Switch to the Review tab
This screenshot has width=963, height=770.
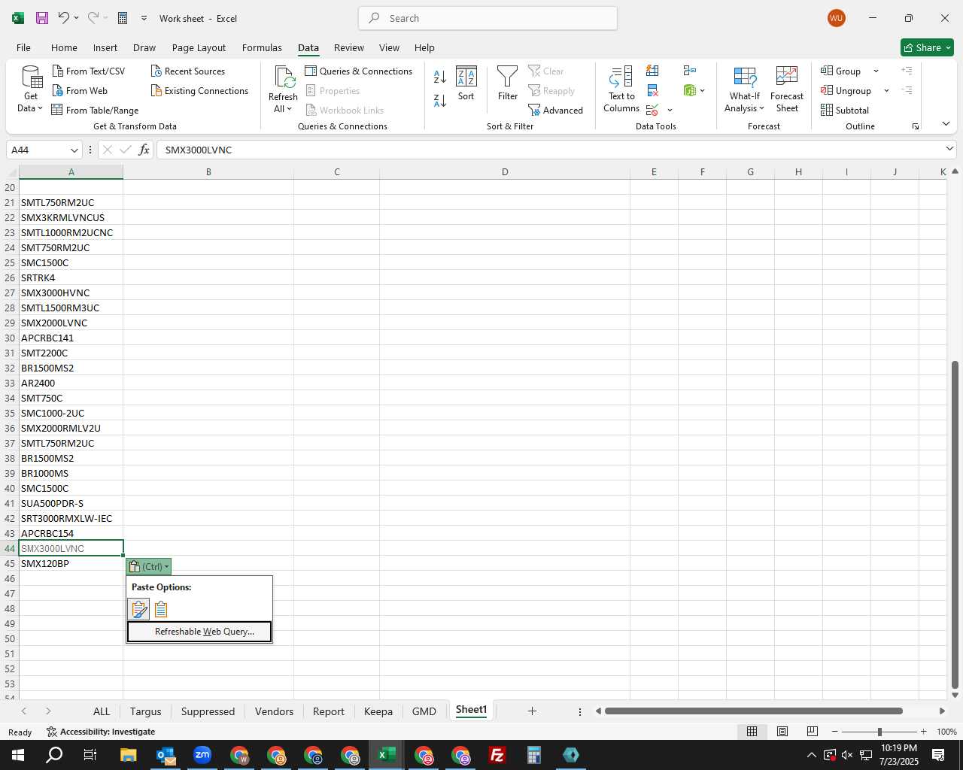click(x=349, y=47)
